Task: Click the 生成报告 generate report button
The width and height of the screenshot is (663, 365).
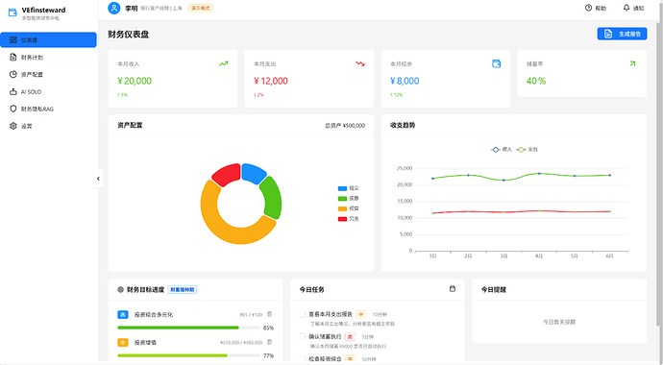Action: [622, 34]
